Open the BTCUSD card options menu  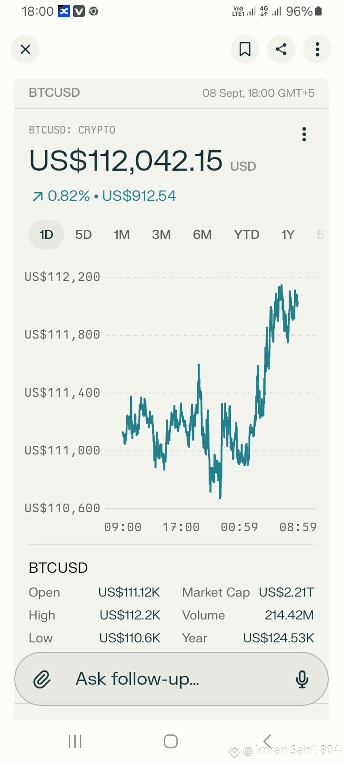pyautogui.click(x=304, y=134)
